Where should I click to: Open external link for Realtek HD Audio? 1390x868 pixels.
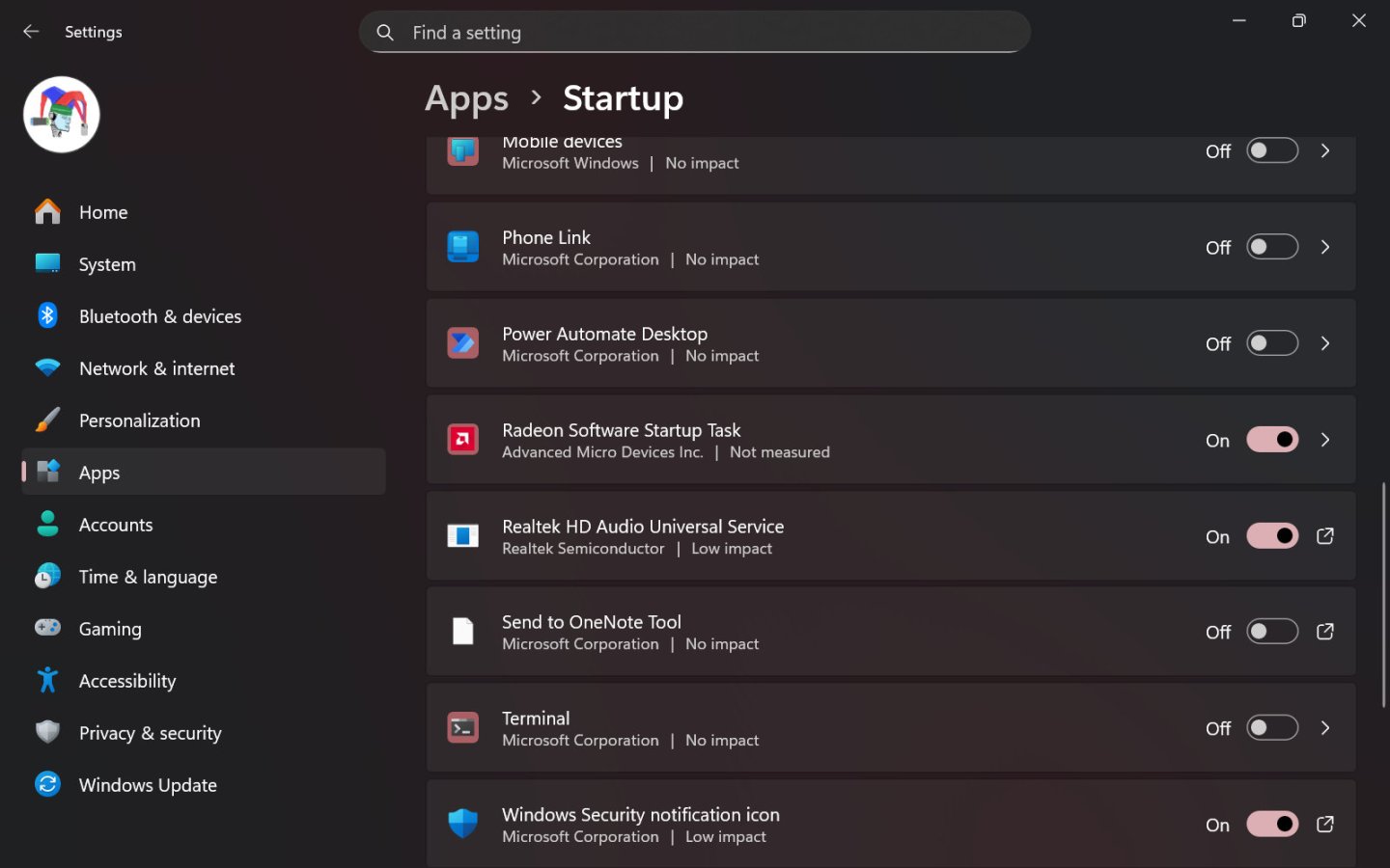1325,536
